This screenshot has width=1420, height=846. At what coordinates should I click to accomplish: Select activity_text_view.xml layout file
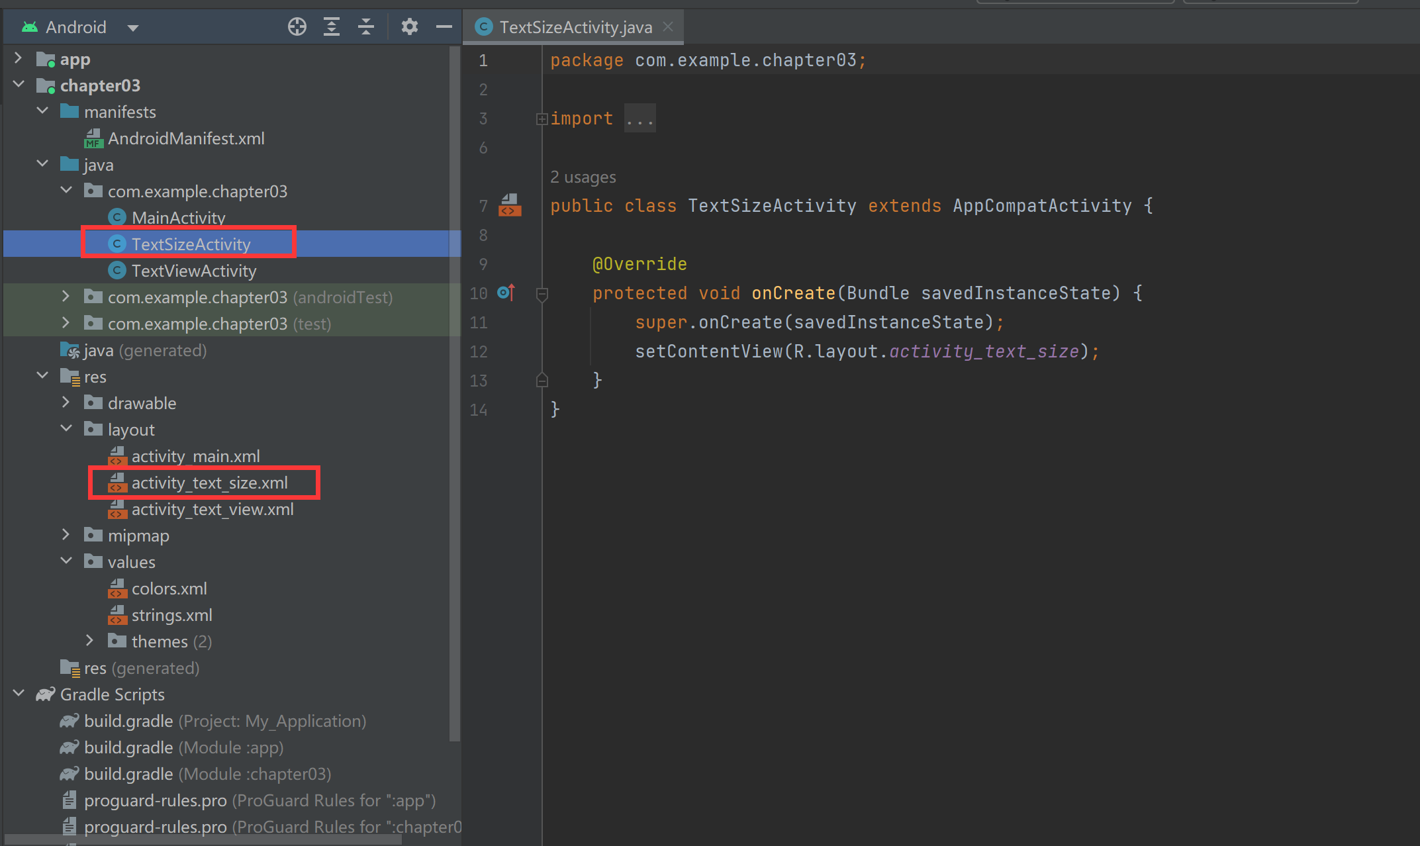[x=213, y=509]
